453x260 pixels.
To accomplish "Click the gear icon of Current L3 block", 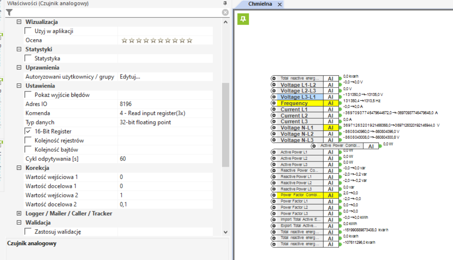I will (x=274, y=121).
